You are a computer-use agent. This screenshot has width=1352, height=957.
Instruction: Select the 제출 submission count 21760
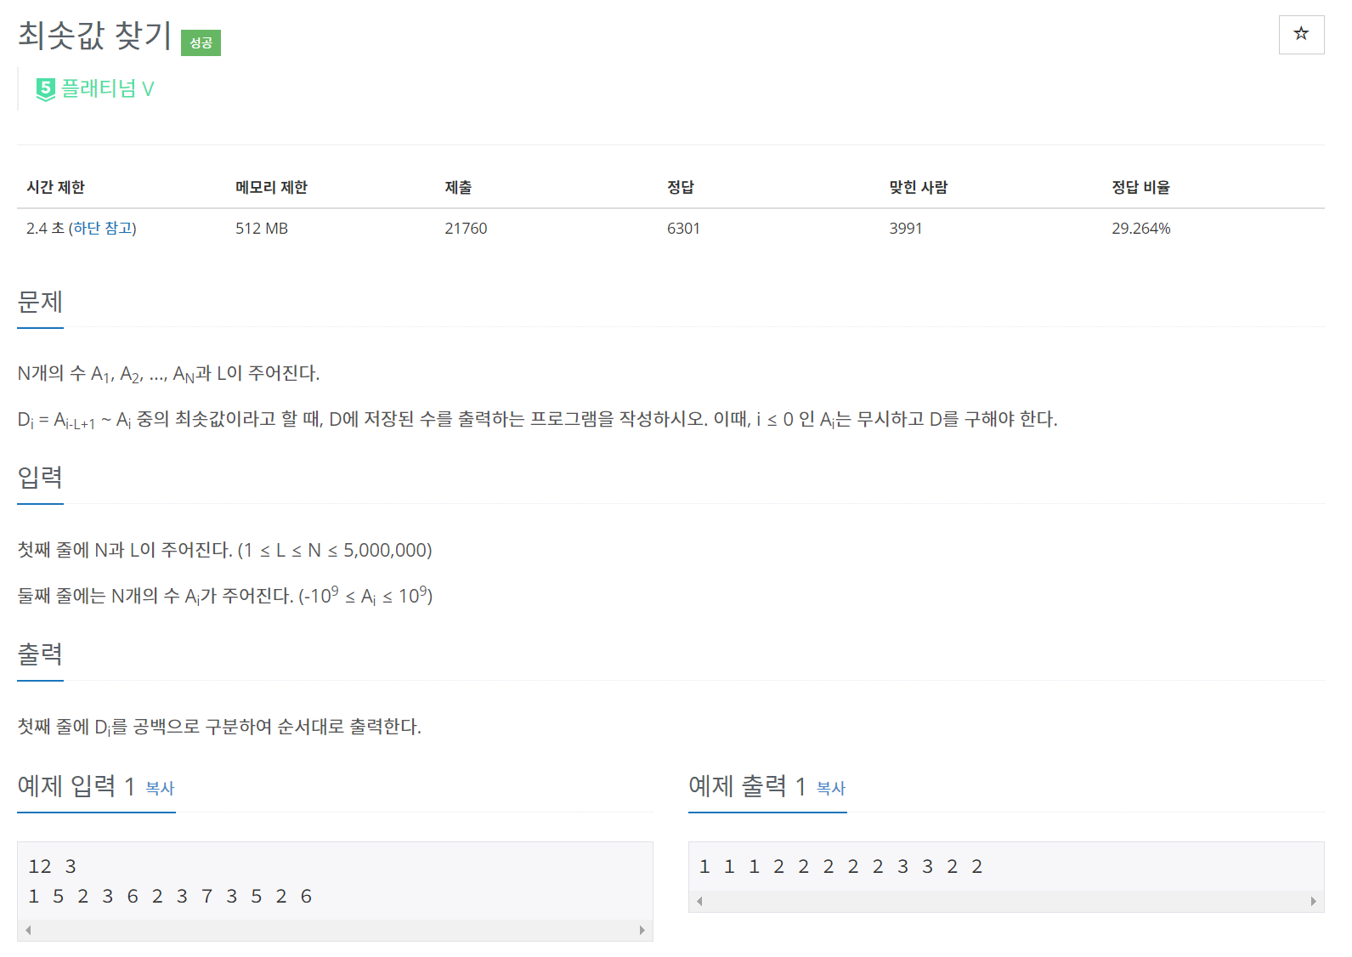466,228
